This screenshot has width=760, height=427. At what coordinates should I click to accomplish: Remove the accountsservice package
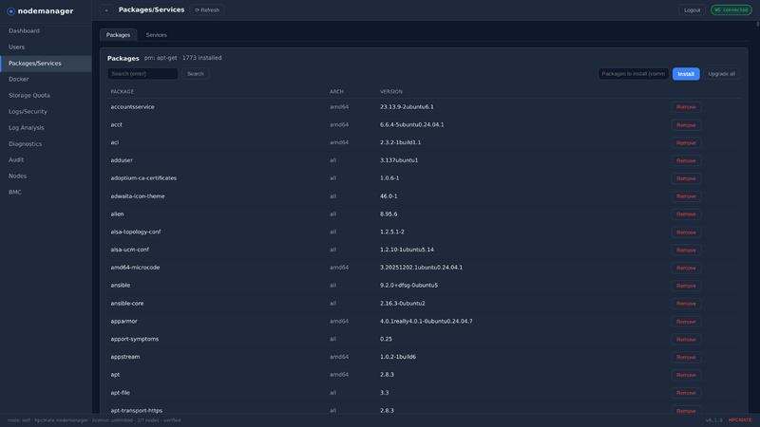pos(686,107)
